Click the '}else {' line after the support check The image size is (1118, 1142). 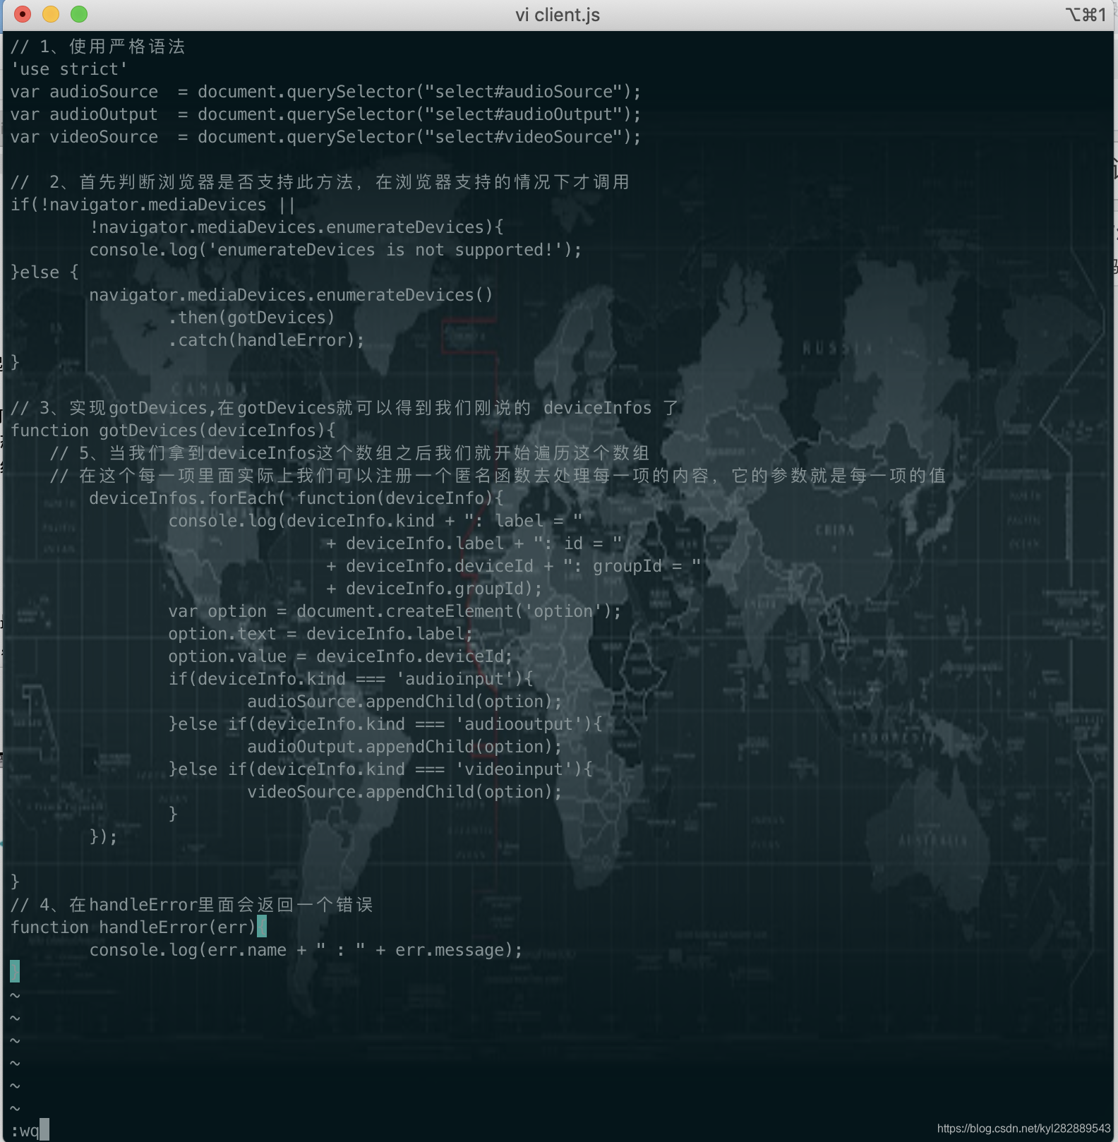point(44,272)
